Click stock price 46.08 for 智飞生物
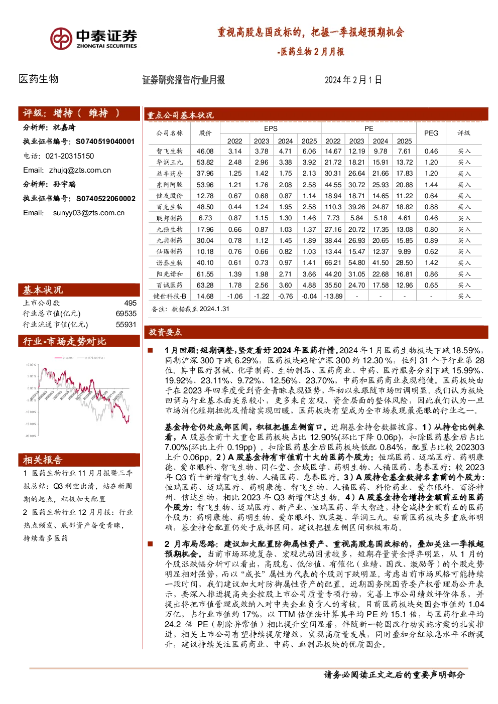The height and width of the screenshot is (704, 498). click(205, 151)
